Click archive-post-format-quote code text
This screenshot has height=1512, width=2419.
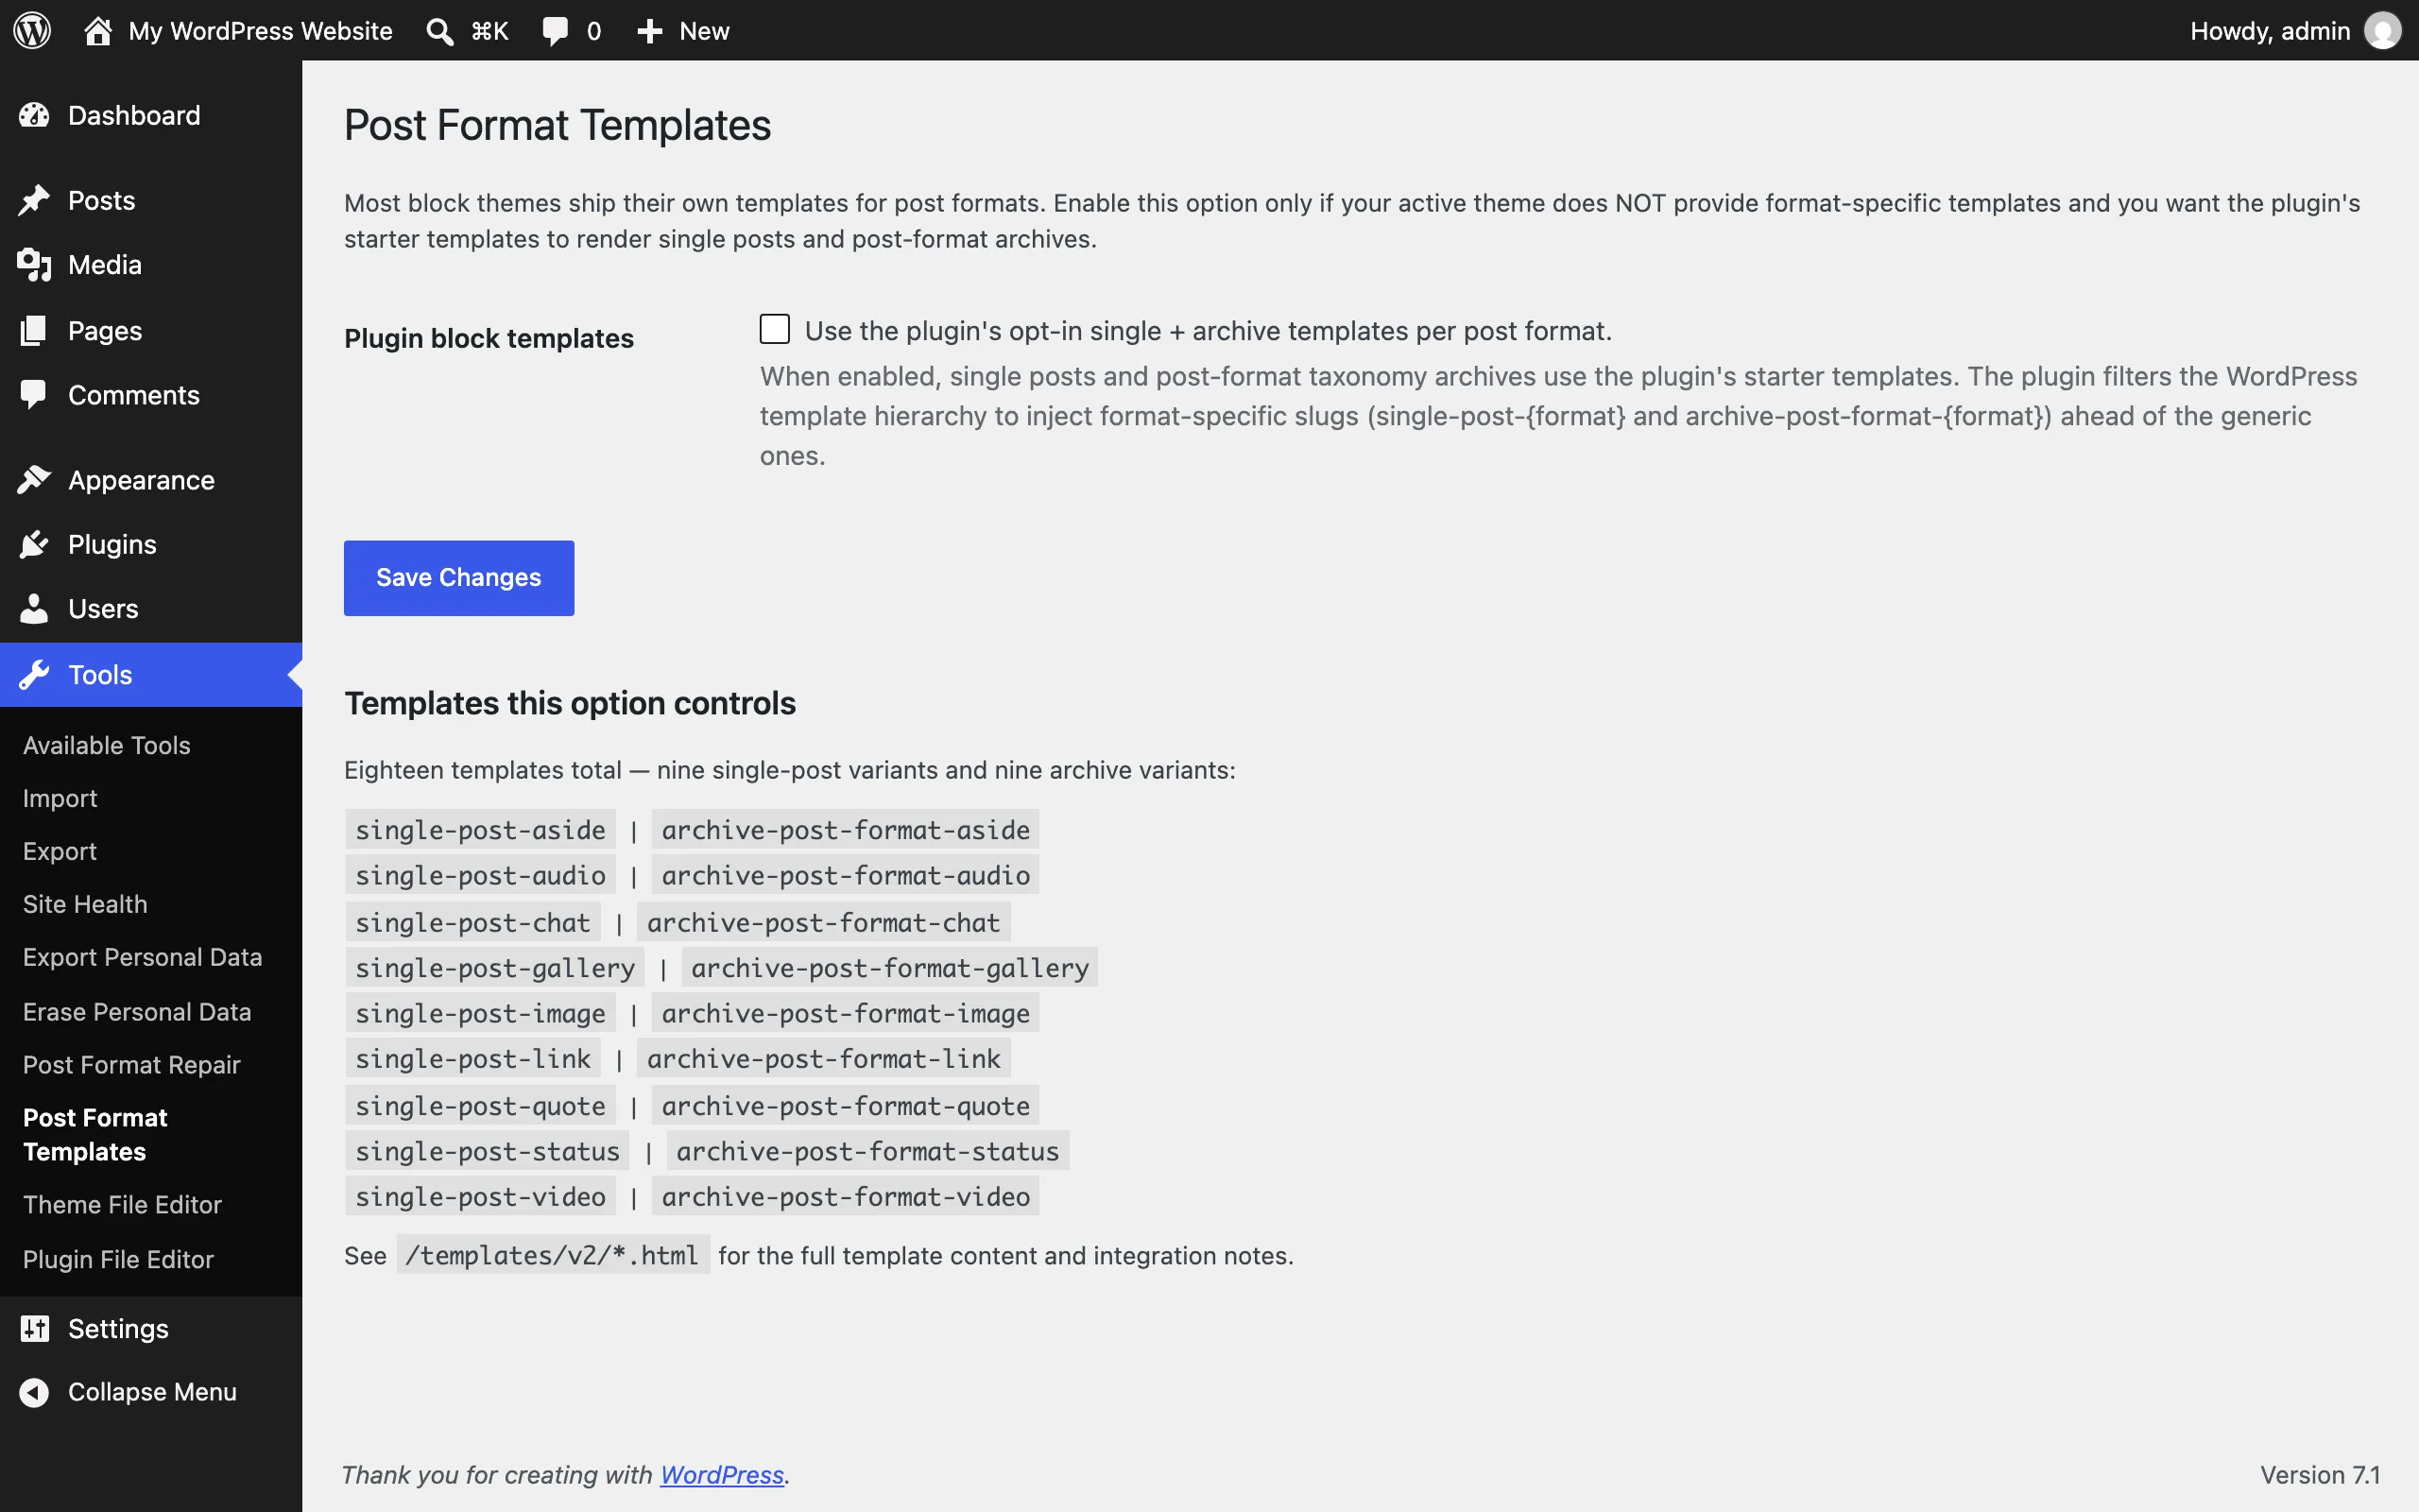click(845, 1106)
